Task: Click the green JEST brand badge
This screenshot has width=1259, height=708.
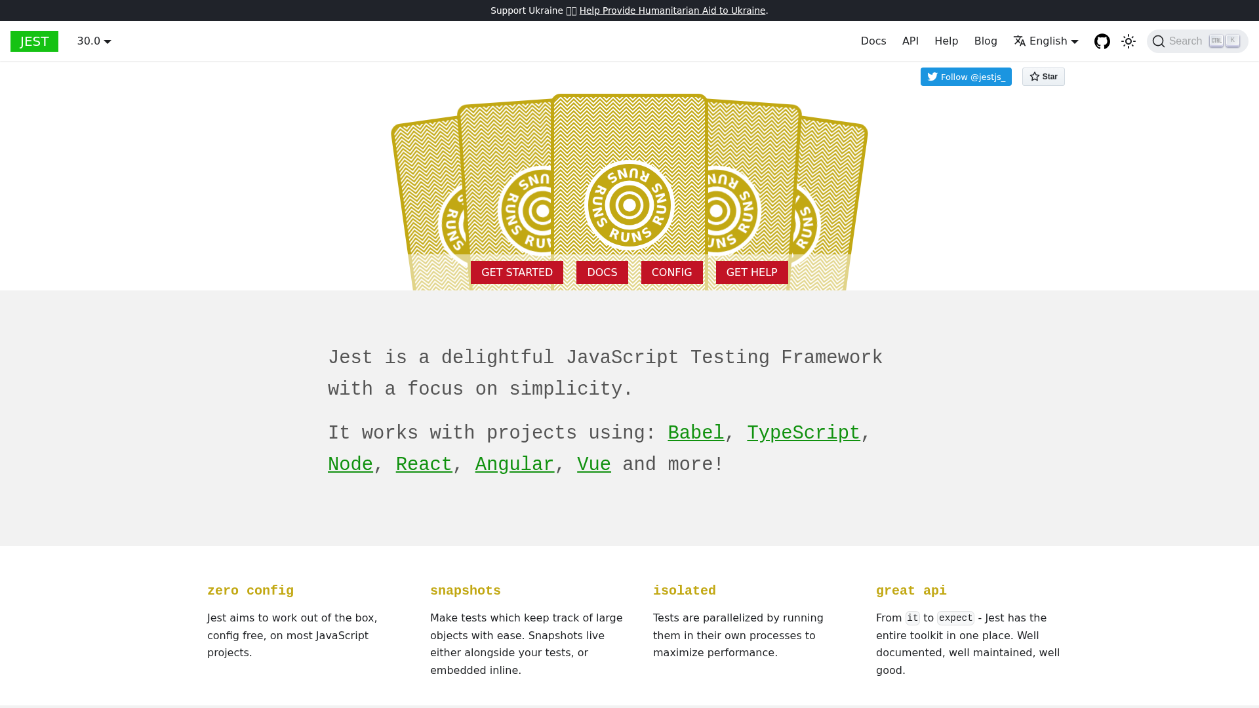Action: pos(34,41)
